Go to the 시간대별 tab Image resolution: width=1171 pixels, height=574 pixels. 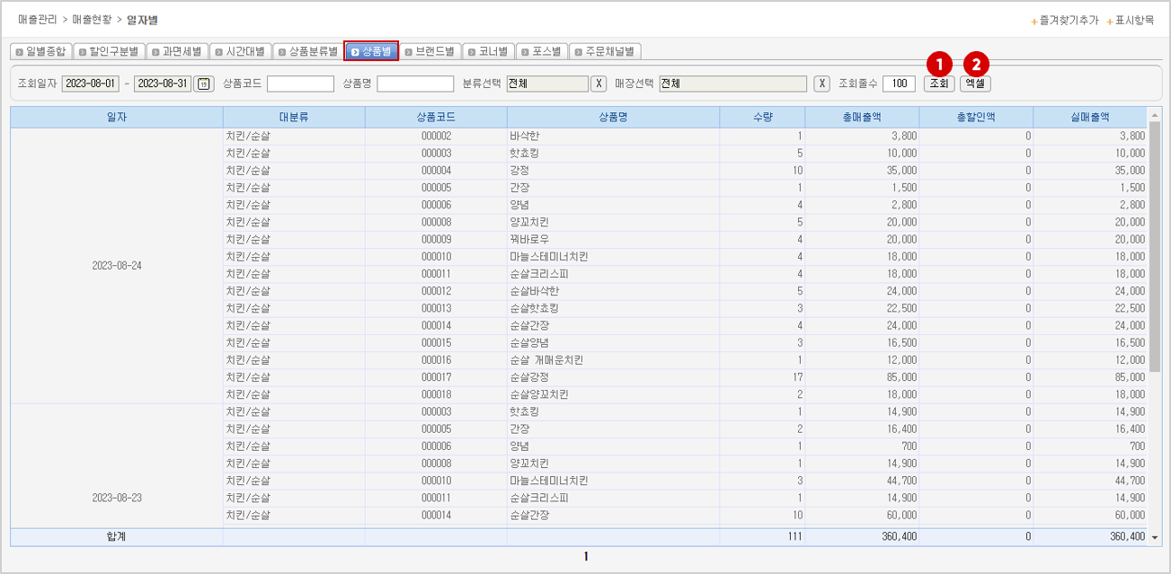[239, 51]
